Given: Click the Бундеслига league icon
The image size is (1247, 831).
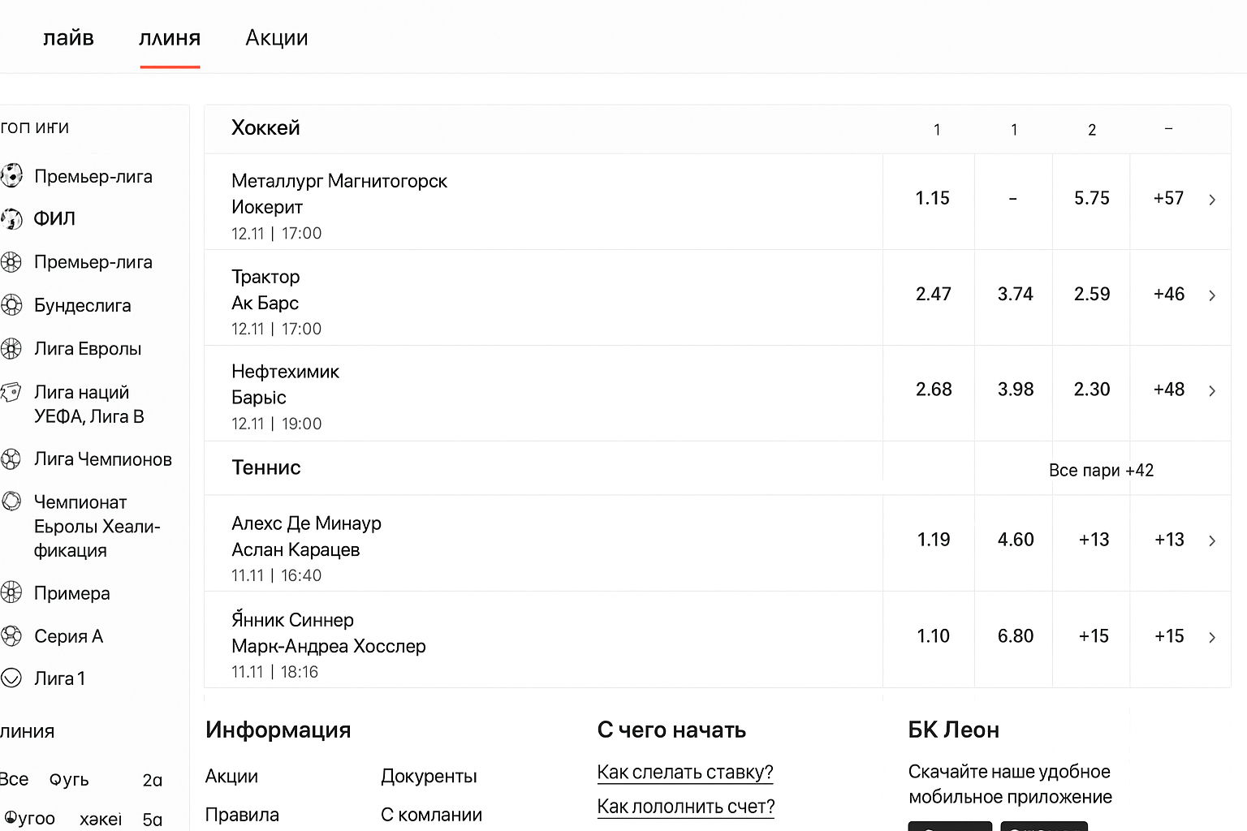Looking at the screenshot, I should click(x=11, y=305).
